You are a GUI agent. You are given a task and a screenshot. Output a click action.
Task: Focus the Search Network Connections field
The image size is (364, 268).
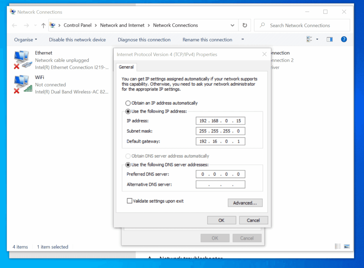302,25
